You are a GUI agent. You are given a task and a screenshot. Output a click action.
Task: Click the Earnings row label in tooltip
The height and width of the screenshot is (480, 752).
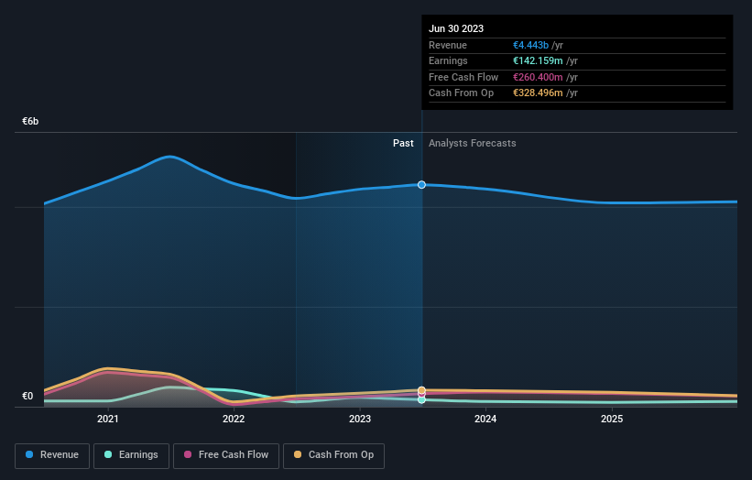[x=448, y=60]
